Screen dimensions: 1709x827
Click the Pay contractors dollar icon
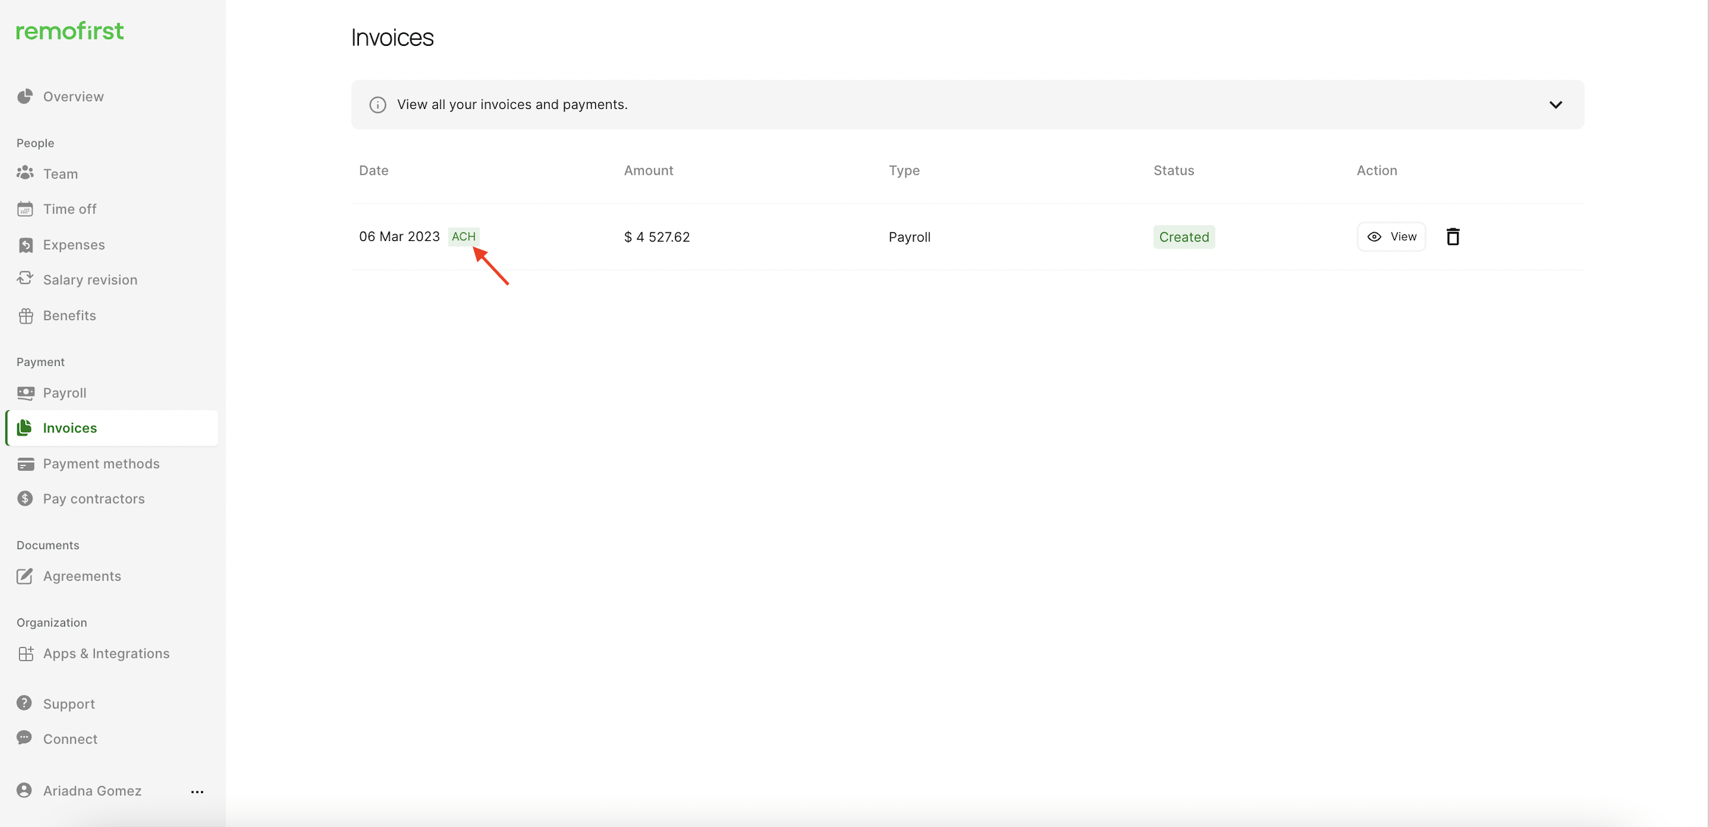point(25,498)
